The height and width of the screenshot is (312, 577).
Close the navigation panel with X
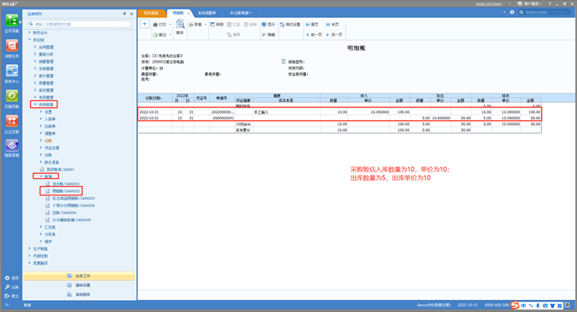(x=131, y=14)
